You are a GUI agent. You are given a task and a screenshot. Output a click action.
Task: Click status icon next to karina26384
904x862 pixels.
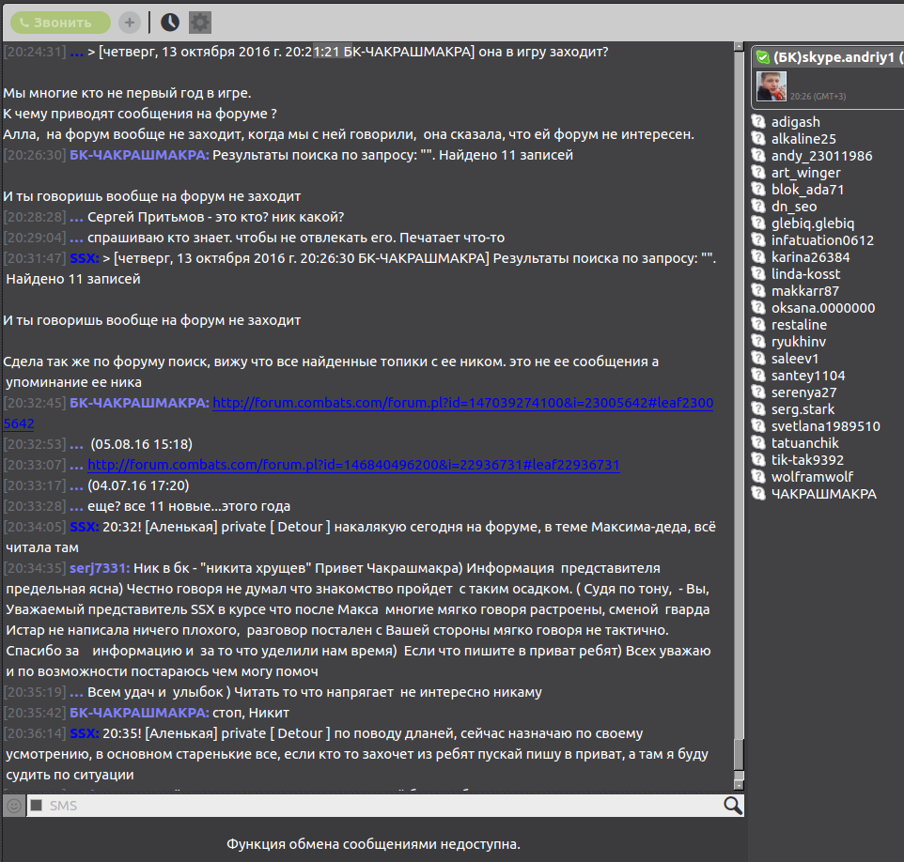coord(758,257)
